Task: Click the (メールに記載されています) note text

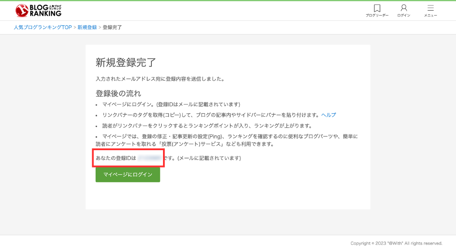Action: (209, 158)
